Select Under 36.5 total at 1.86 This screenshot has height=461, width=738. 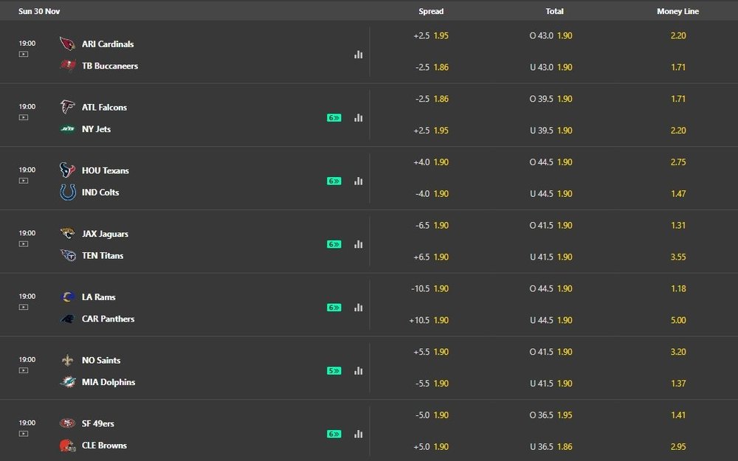[551, 446]
